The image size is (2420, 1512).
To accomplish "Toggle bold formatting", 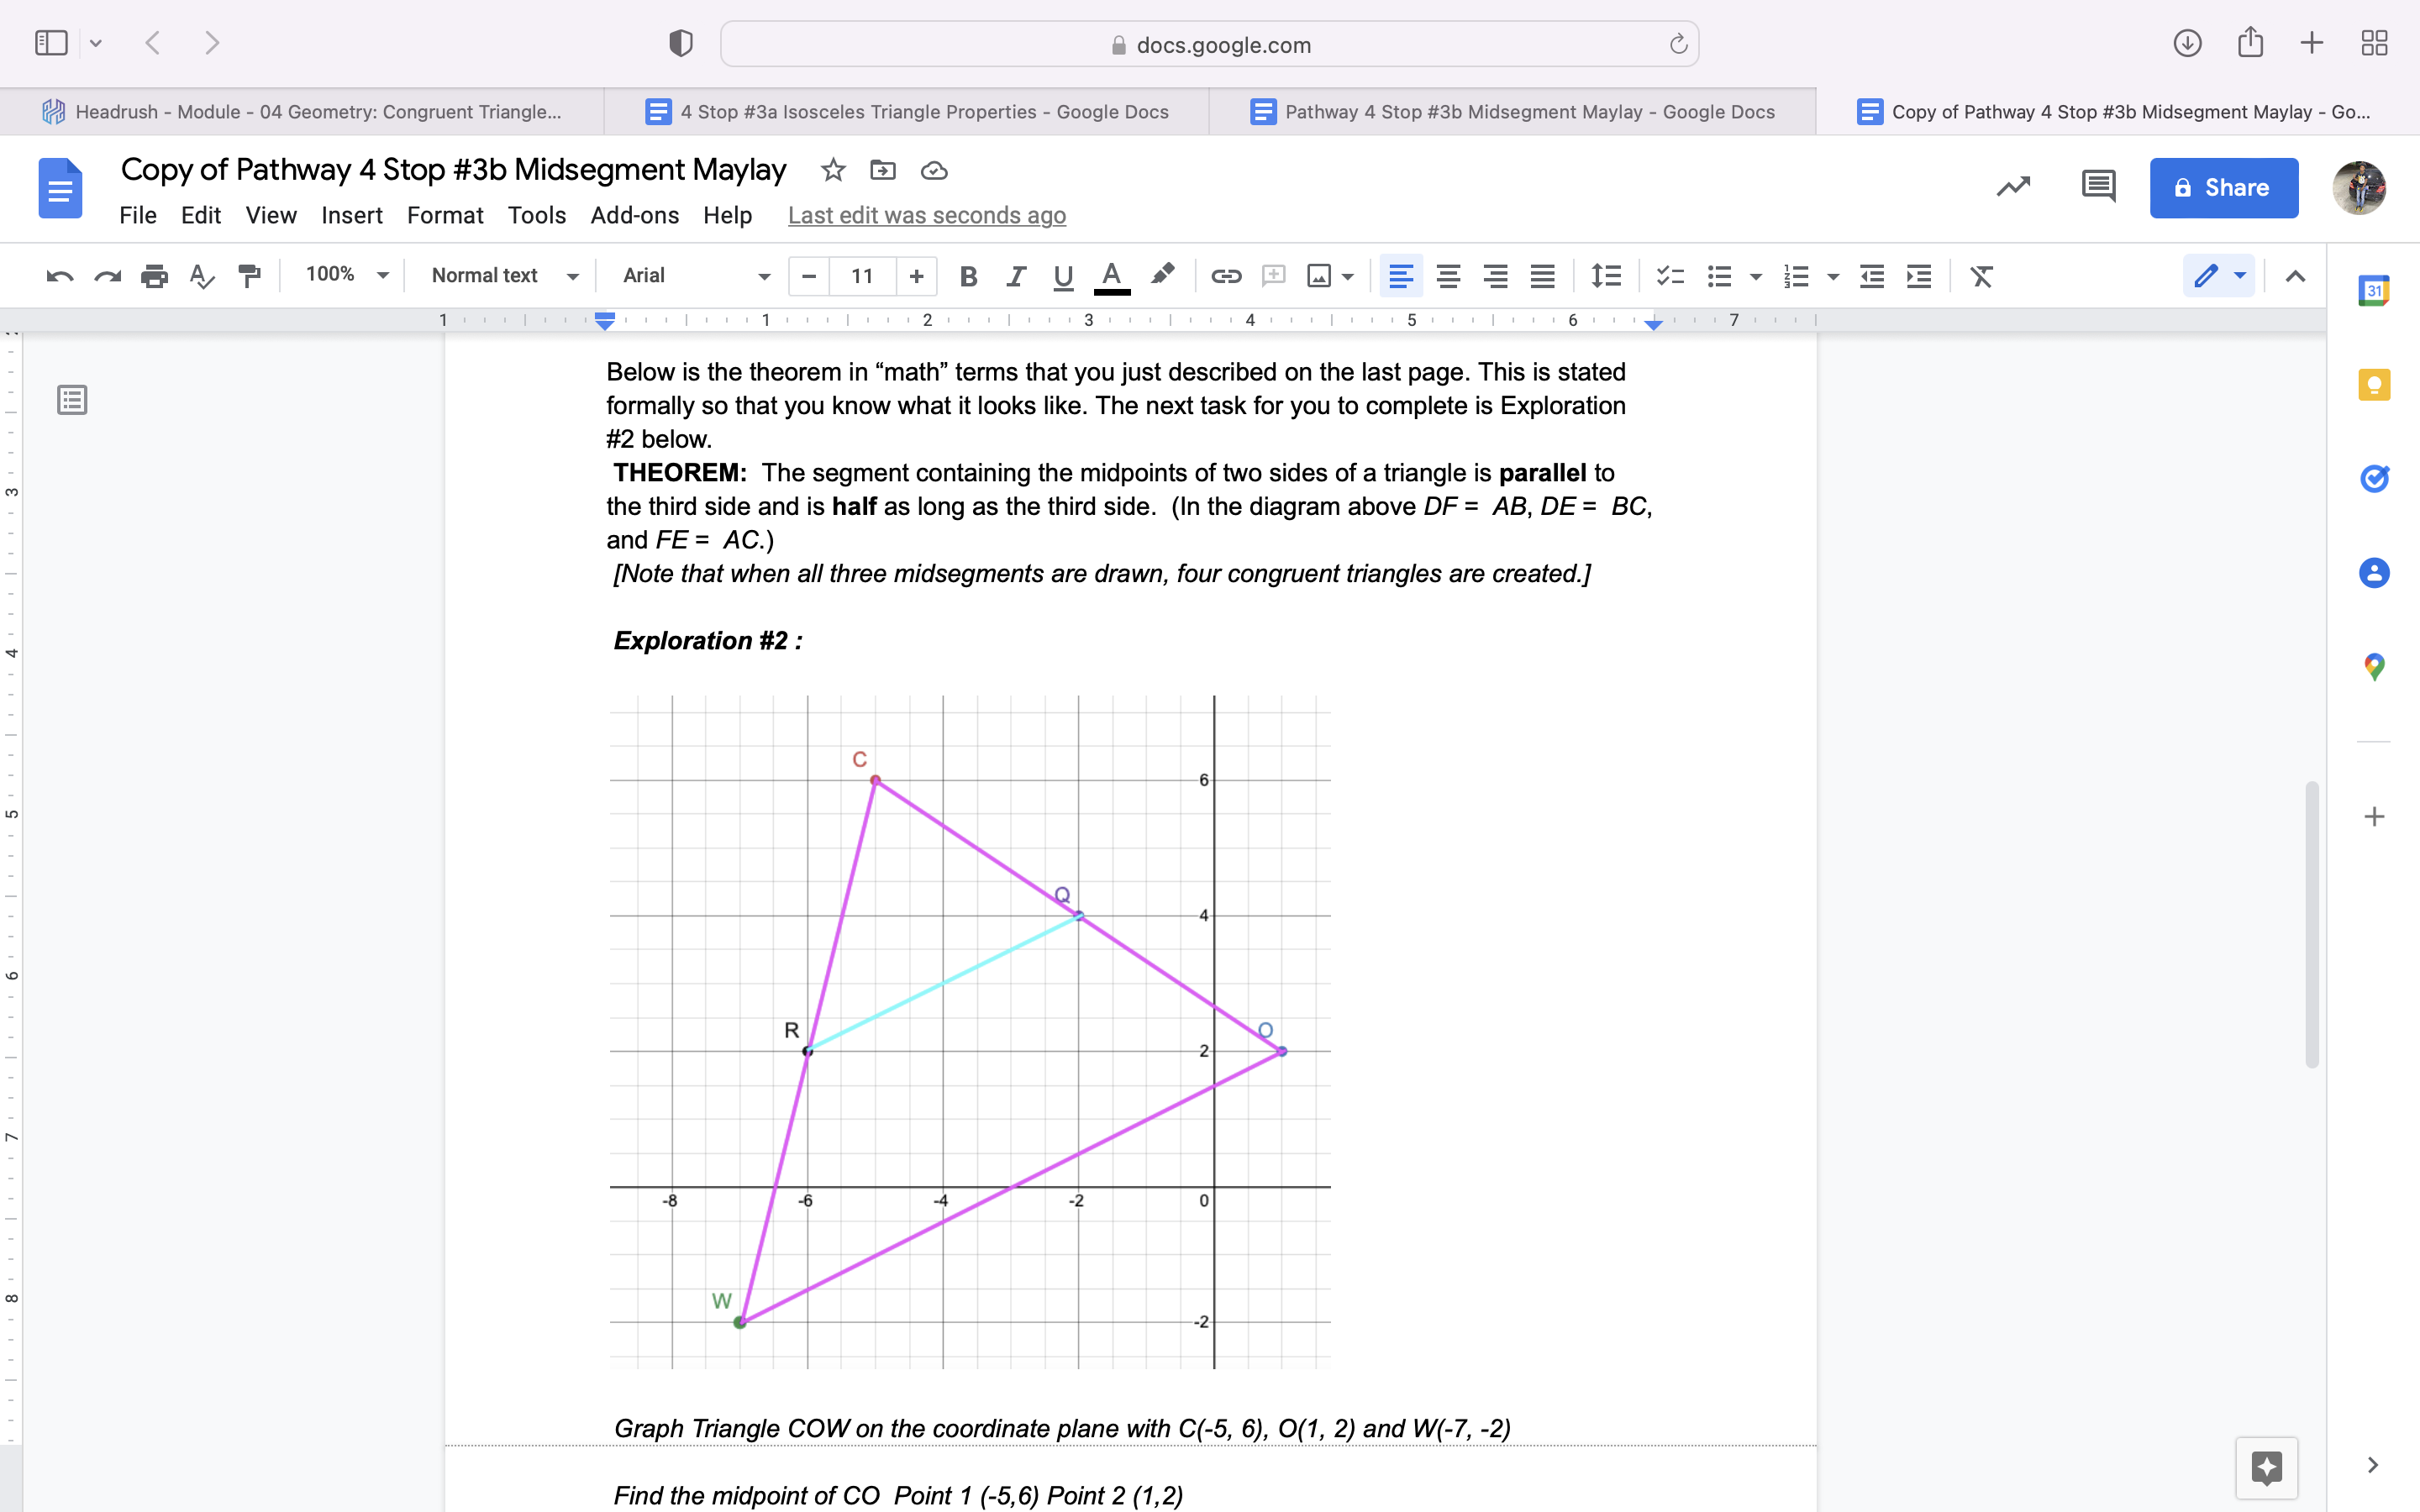I will 967,276.
